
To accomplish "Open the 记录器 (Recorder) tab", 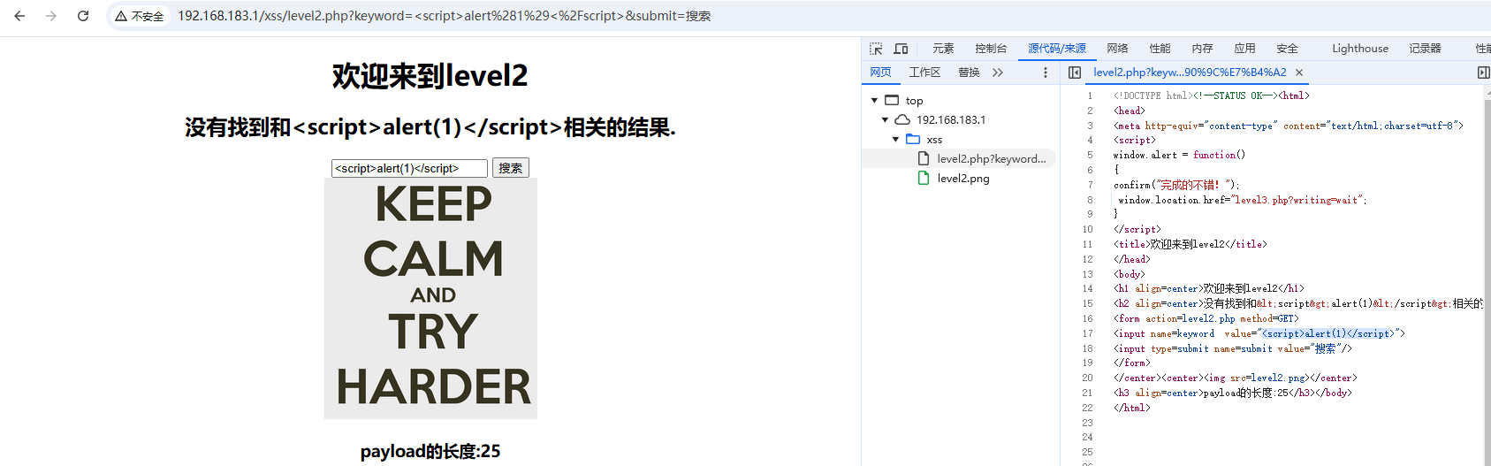I will pos(1425,49).
